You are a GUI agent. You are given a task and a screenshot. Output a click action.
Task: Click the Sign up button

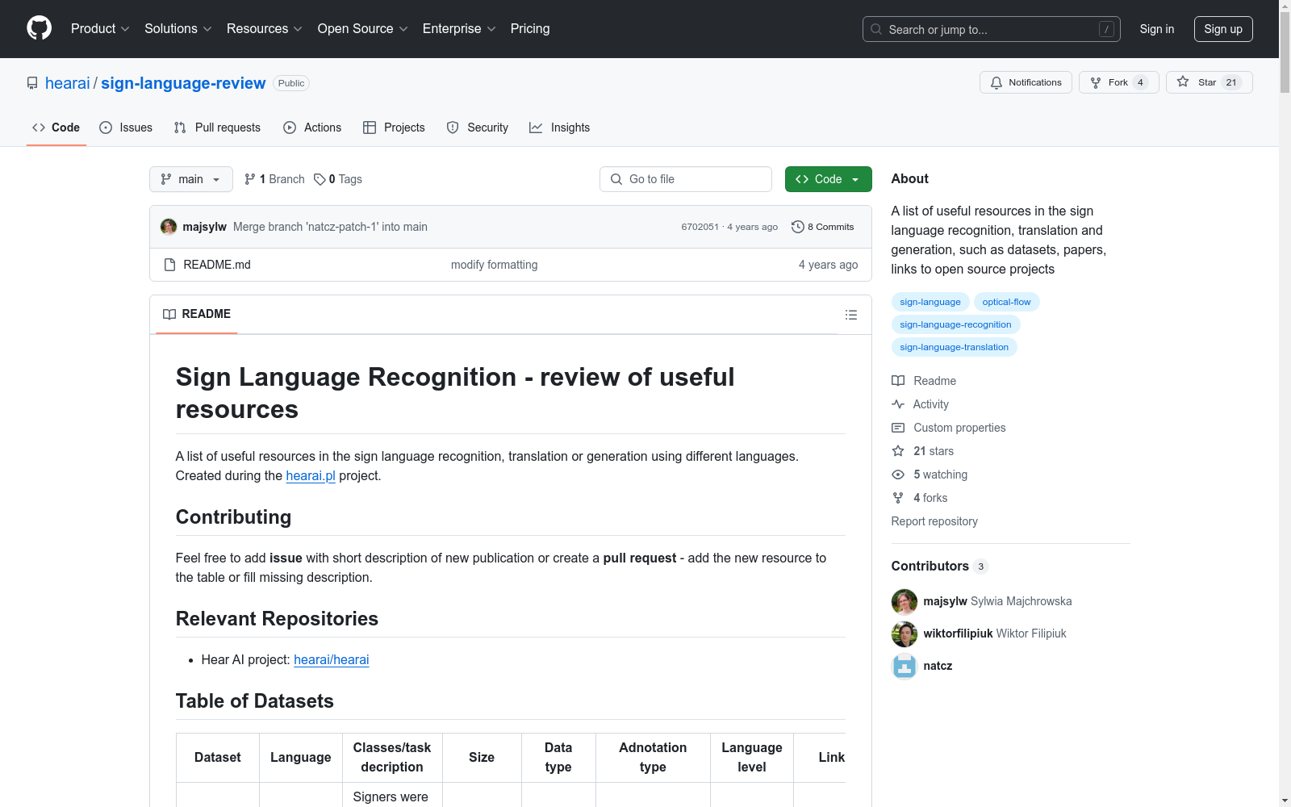[1223, 29]
